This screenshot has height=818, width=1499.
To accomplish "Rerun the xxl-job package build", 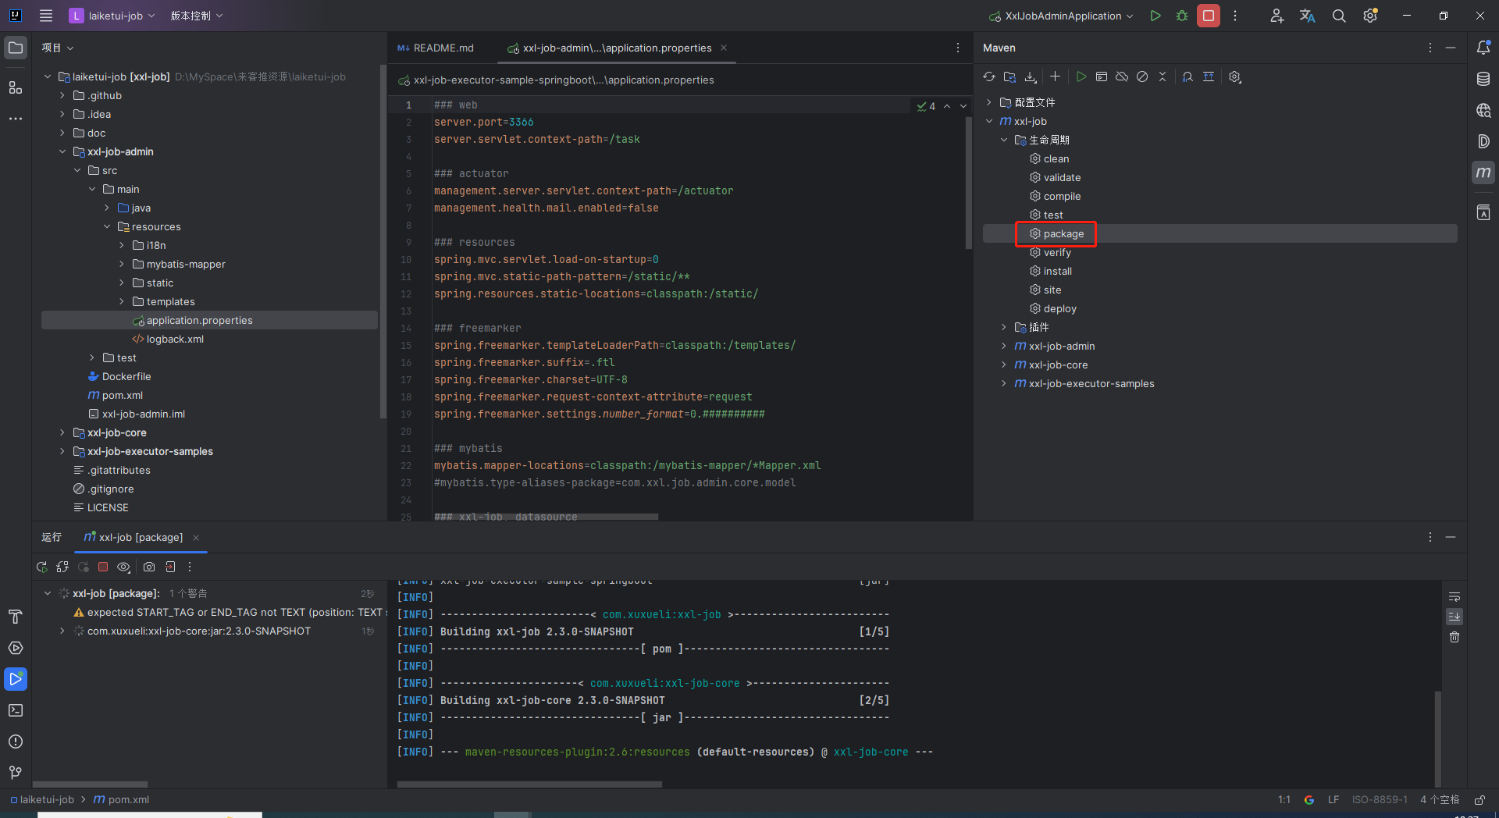I will click(x=42, y=567).
